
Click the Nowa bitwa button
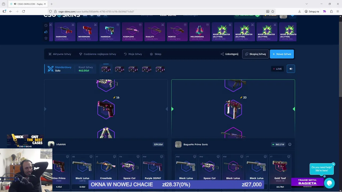point(282,54)
